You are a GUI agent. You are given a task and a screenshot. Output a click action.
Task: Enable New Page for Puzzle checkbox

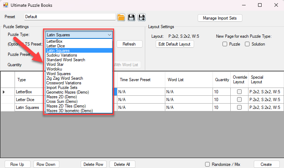point(225,44)
